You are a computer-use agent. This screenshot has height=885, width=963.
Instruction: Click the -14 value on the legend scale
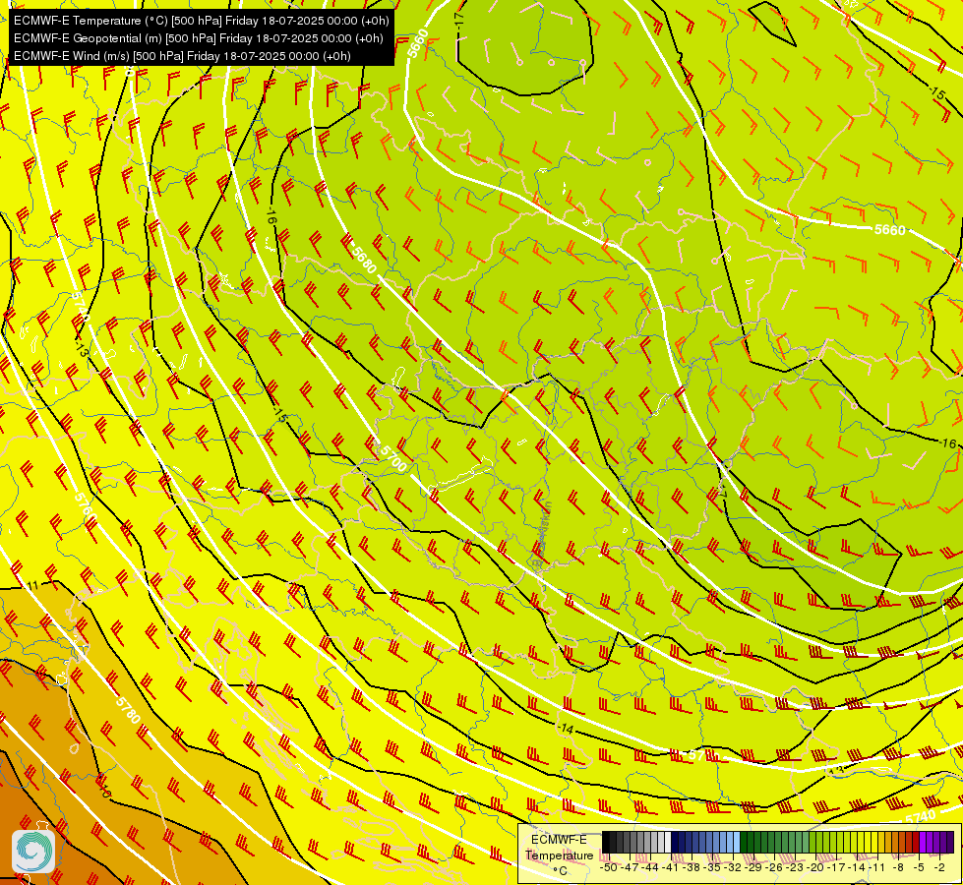(858, 867)
